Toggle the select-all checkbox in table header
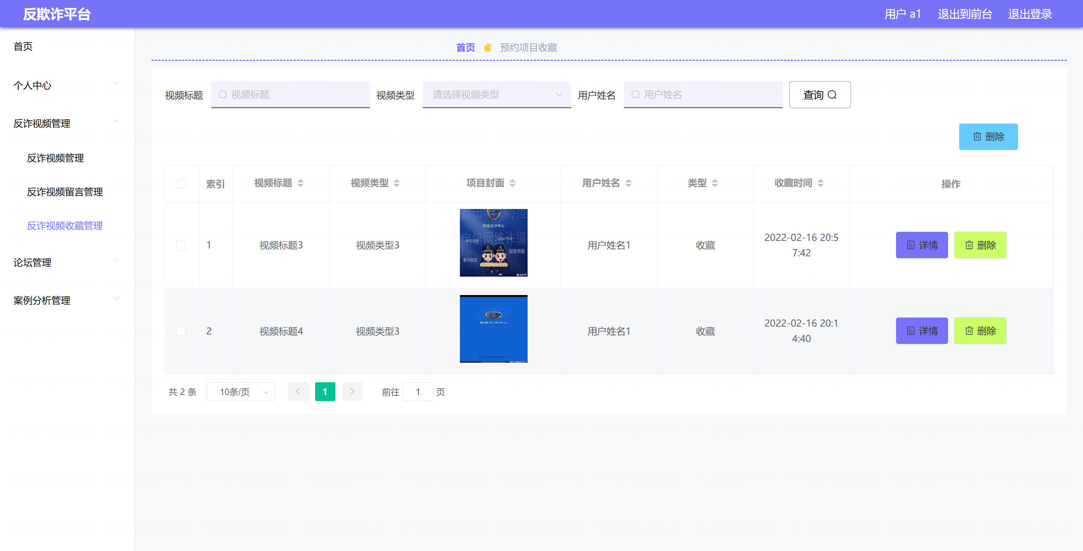The width and height of the screenshot is (1083, 551). 182,184
